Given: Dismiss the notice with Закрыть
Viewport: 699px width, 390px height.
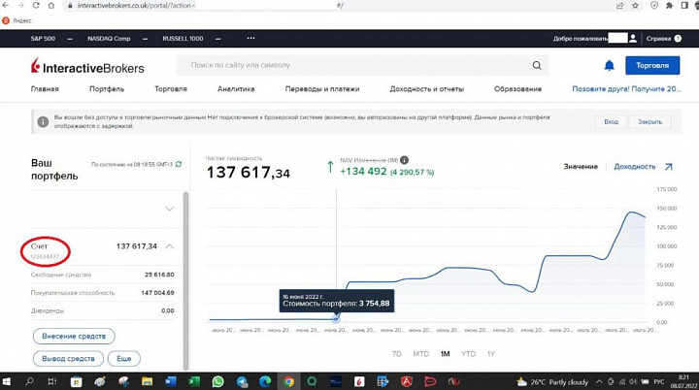Looking at the screenshot, I should coord(649,121).
